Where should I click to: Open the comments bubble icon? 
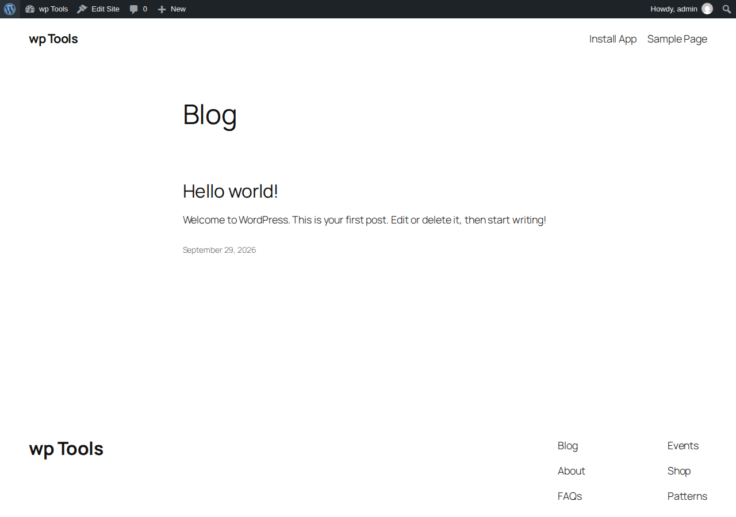pos(134,9)
